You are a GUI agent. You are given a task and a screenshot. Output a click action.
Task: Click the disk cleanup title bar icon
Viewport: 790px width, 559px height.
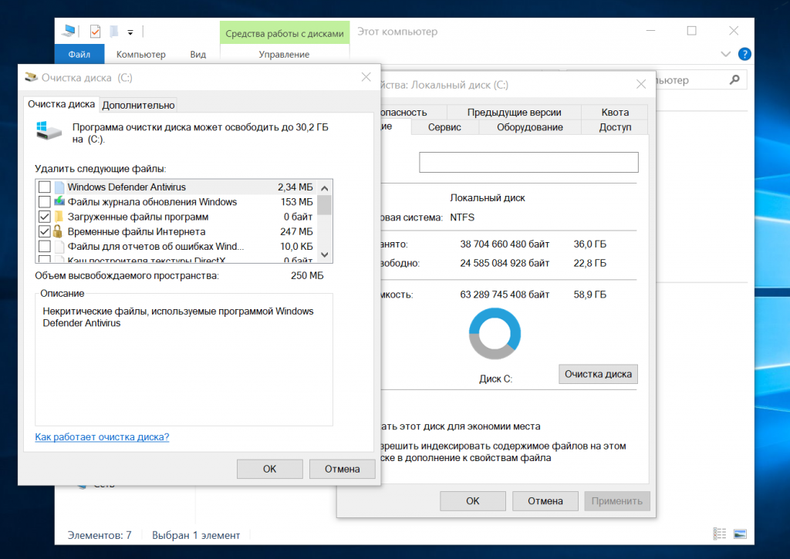[x=31, y=77]
